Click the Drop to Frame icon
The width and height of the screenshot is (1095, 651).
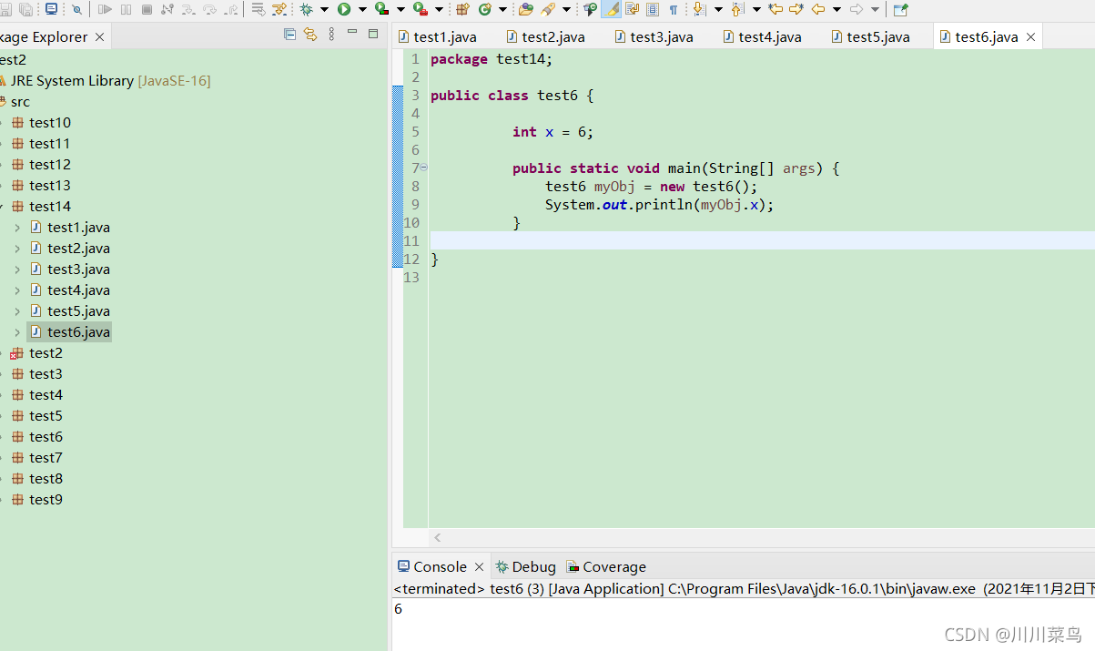pyautogui.click(x=259, y=9)
